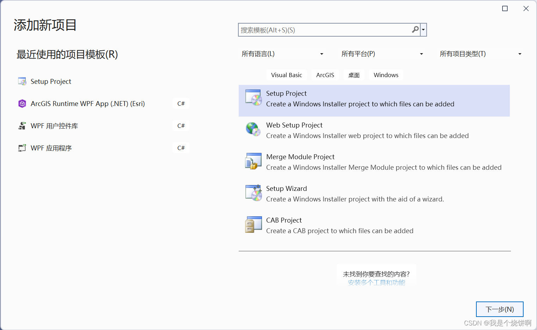Click the Setup Project template icon in list
This screenshot has width=537, height=330.
[254, 98]
